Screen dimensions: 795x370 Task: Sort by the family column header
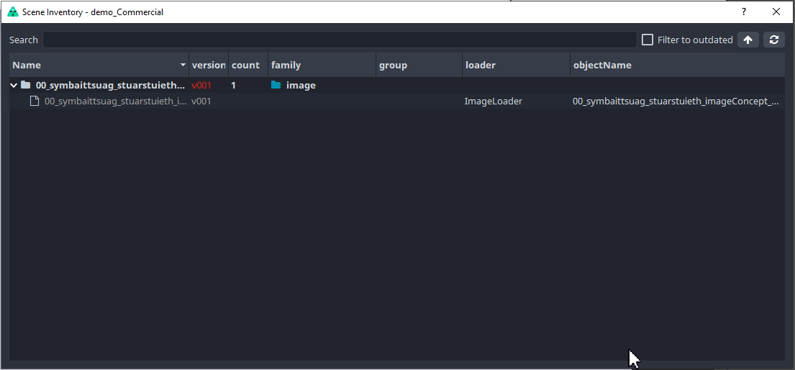[x=321, y=66]
